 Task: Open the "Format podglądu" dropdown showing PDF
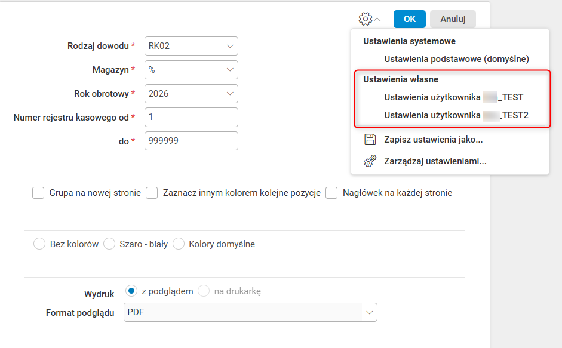250,312
